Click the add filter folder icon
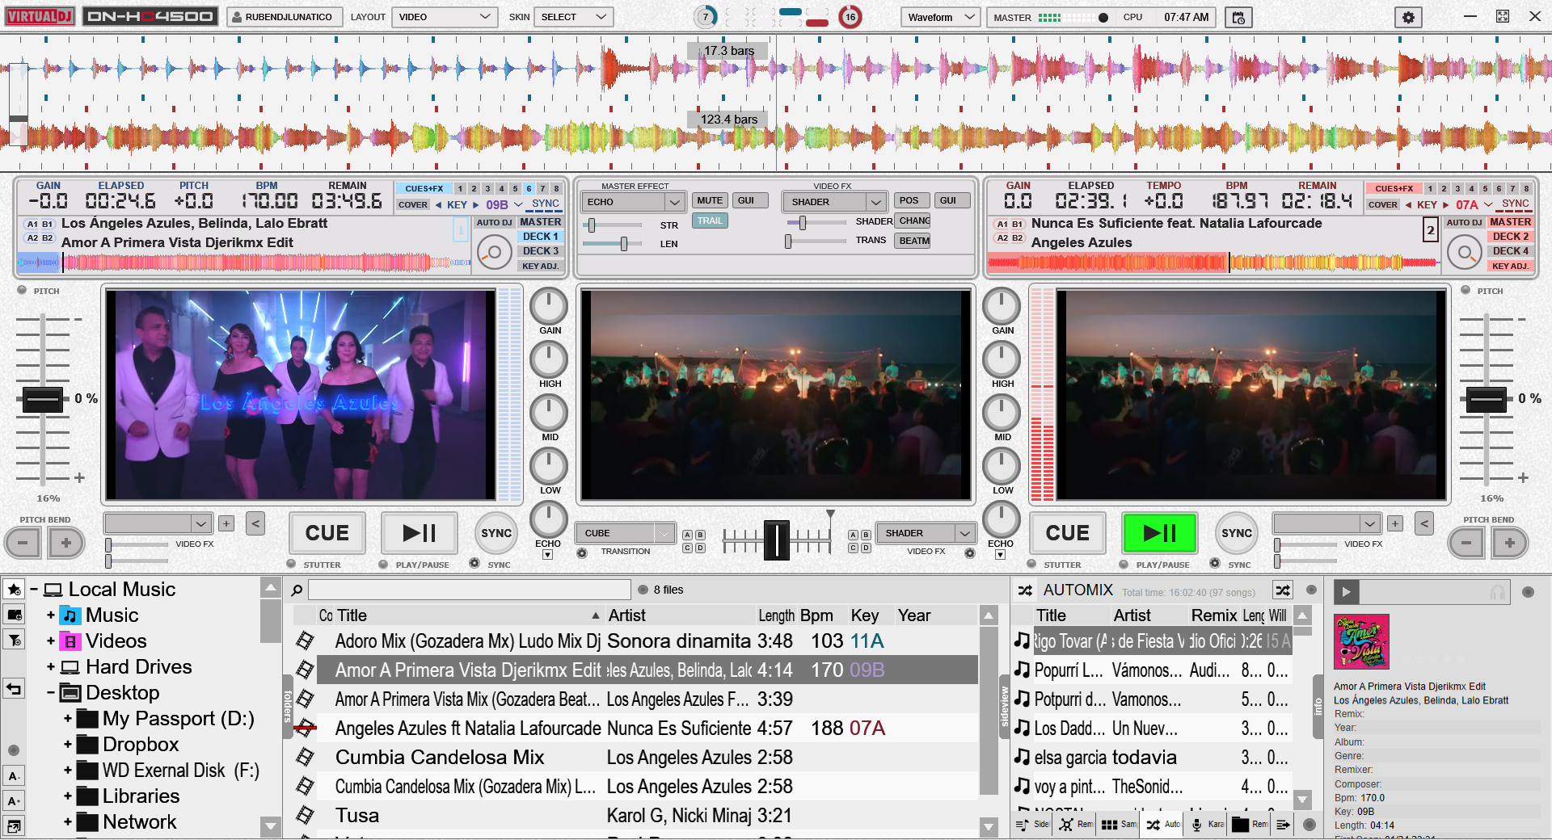 [x=15, y=640]
